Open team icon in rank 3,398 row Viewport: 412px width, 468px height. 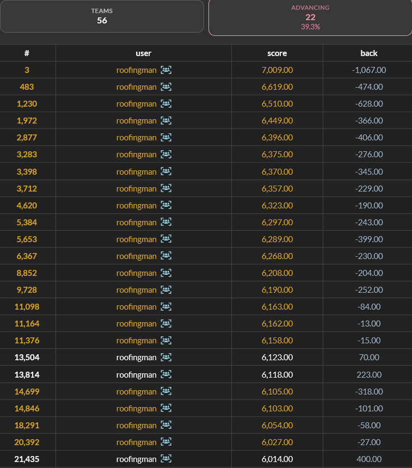[x=166, y=171]
